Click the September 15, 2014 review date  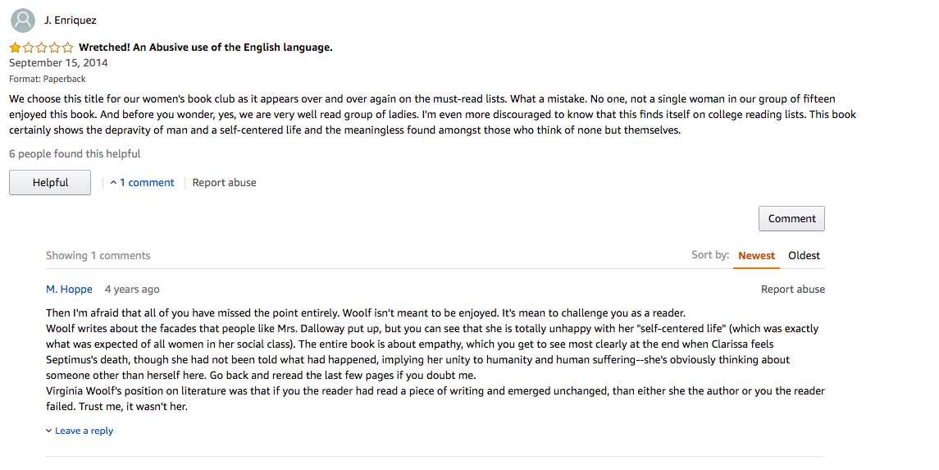(58, 63)
